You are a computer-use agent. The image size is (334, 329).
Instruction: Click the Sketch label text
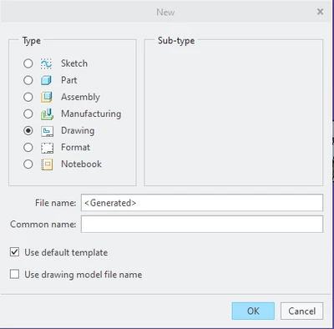point(74,63)
